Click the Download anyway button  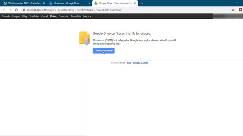(x=104, y=51)
